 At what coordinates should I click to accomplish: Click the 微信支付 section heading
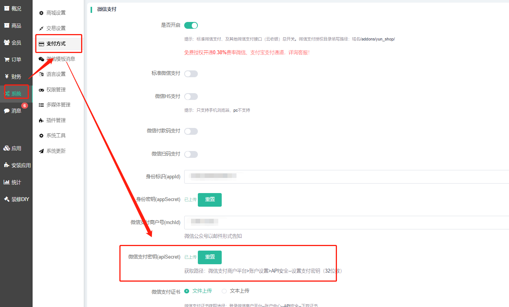click(106, 9)
